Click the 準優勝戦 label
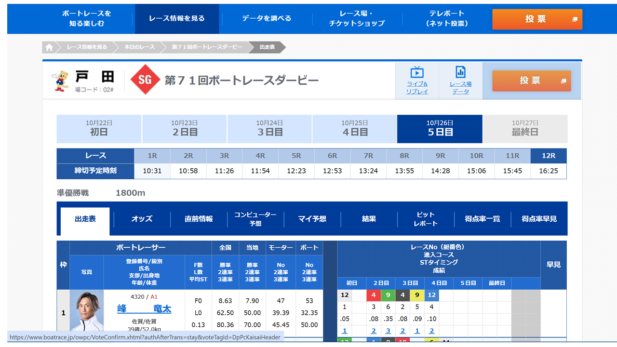 point(73,193)
